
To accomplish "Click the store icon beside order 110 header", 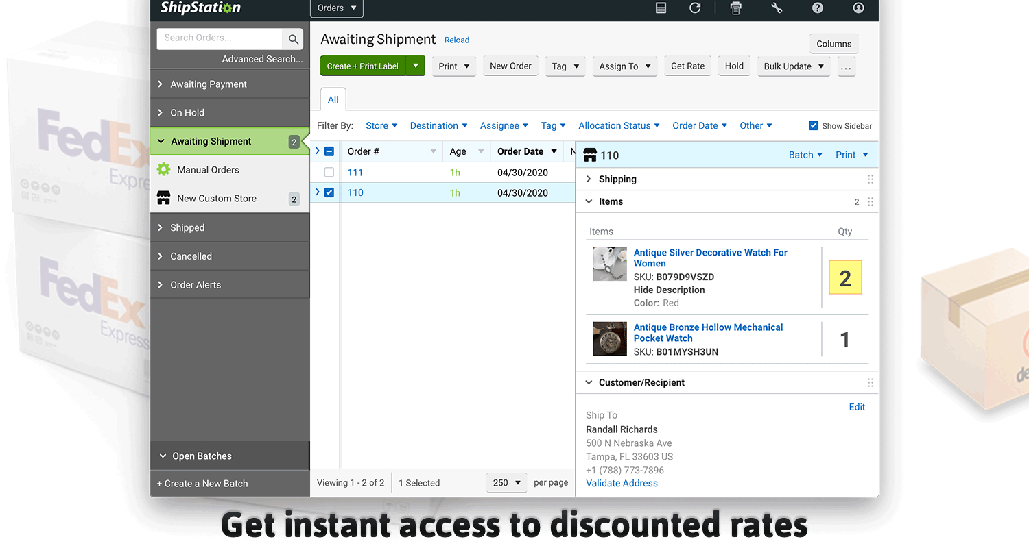I will click(x=590, y=155).
